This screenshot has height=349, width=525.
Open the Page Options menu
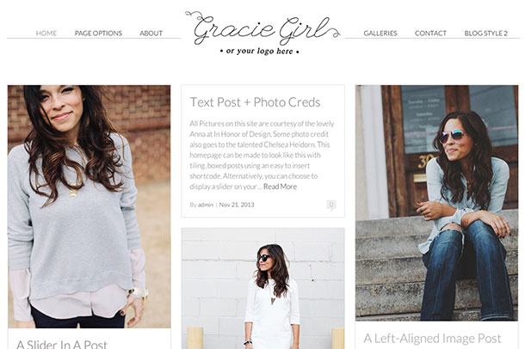[x=98, y=33]
